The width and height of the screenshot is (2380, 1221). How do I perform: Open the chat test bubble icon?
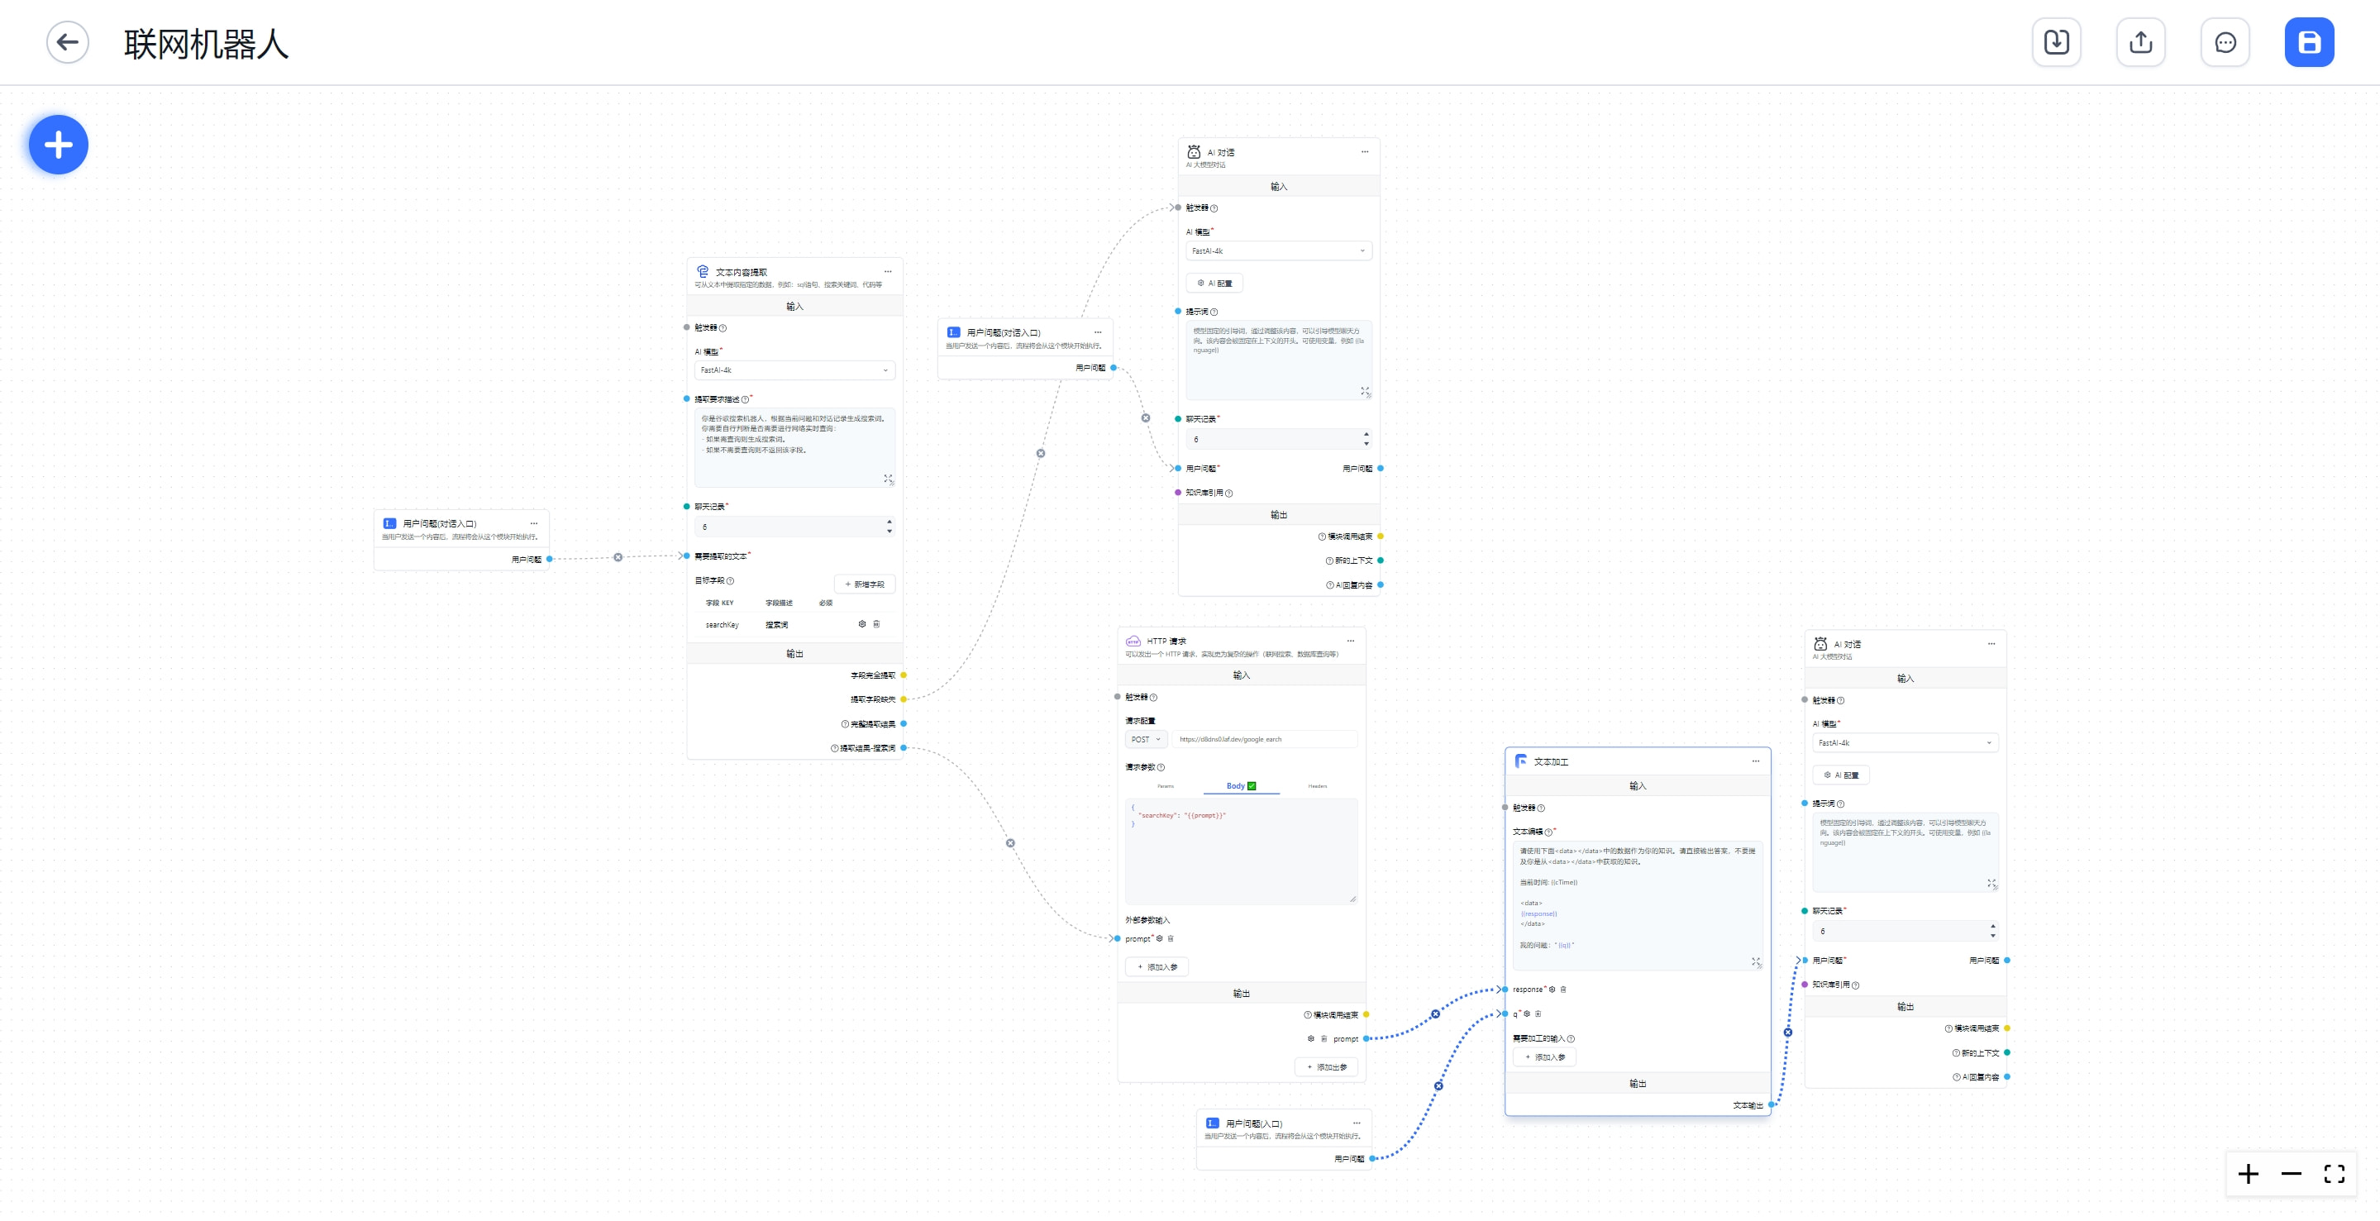pyautogui.click(x=2225, y=42)
